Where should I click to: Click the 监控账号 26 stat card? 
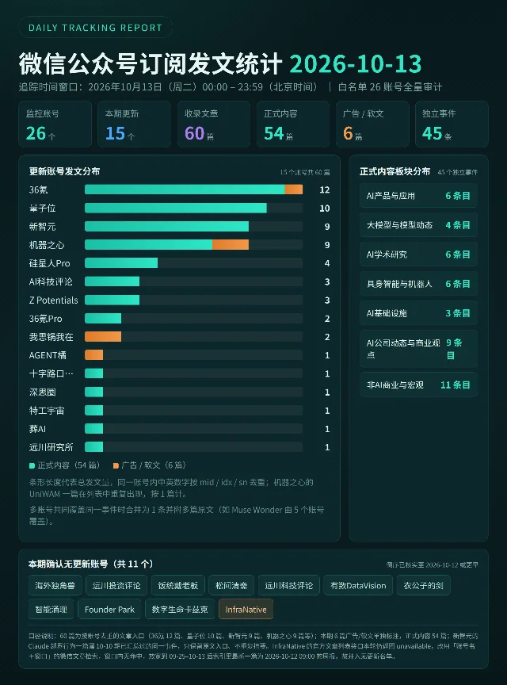pyautogui.click(x=55, y=124)
